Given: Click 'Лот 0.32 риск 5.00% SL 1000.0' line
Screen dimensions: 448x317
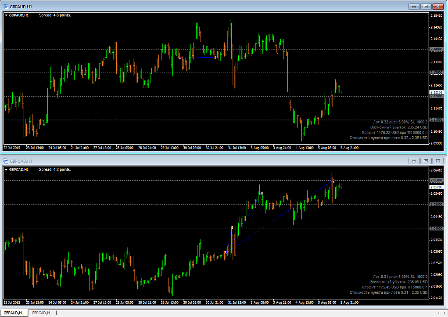Looking at the screenshot, I should [x=400, y=122].
